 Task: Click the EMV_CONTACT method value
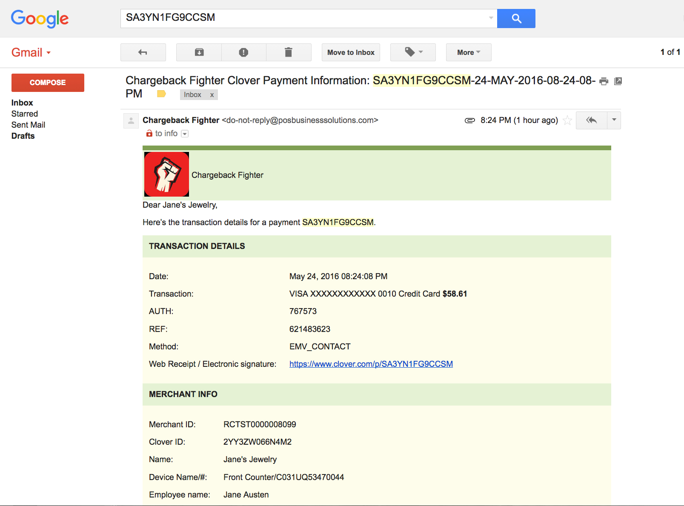320,346
